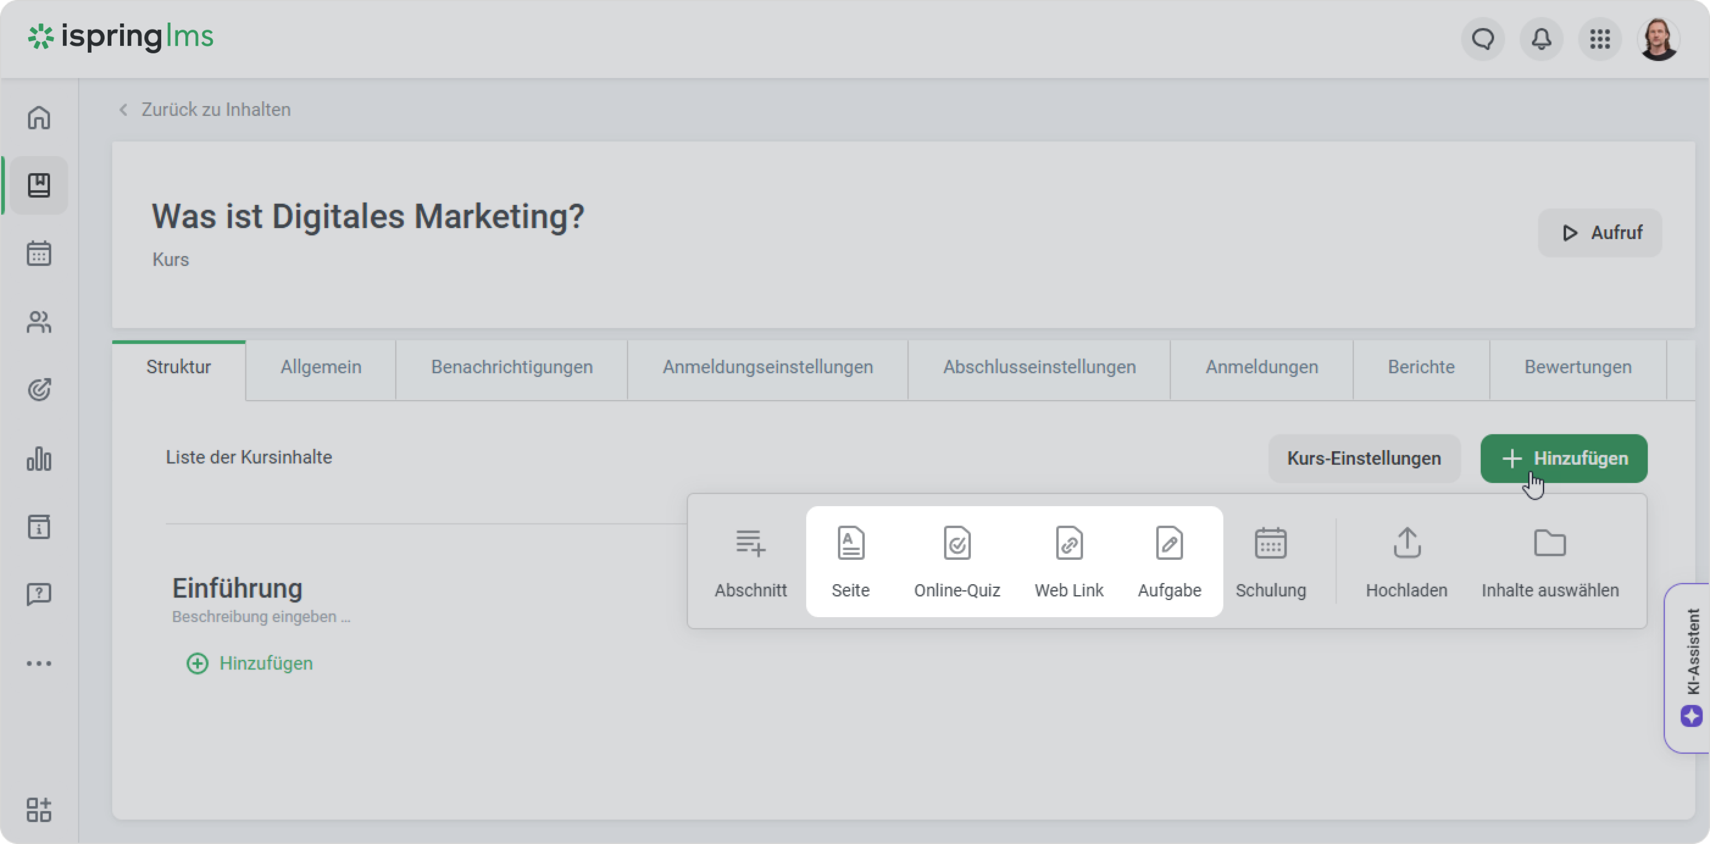This screenshot has height=844, width=1710.
Task: Select the Web Link option
Action: point(1069,561)
